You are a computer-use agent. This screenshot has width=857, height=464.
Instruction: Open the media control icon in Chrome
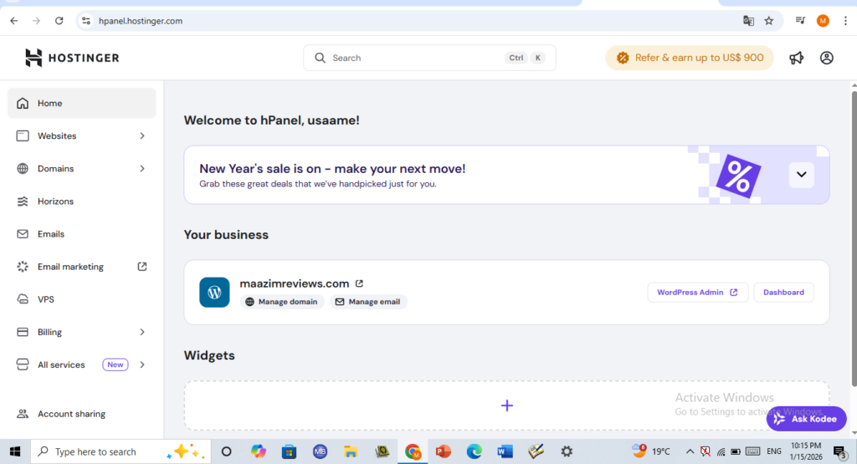coord(800,21)
